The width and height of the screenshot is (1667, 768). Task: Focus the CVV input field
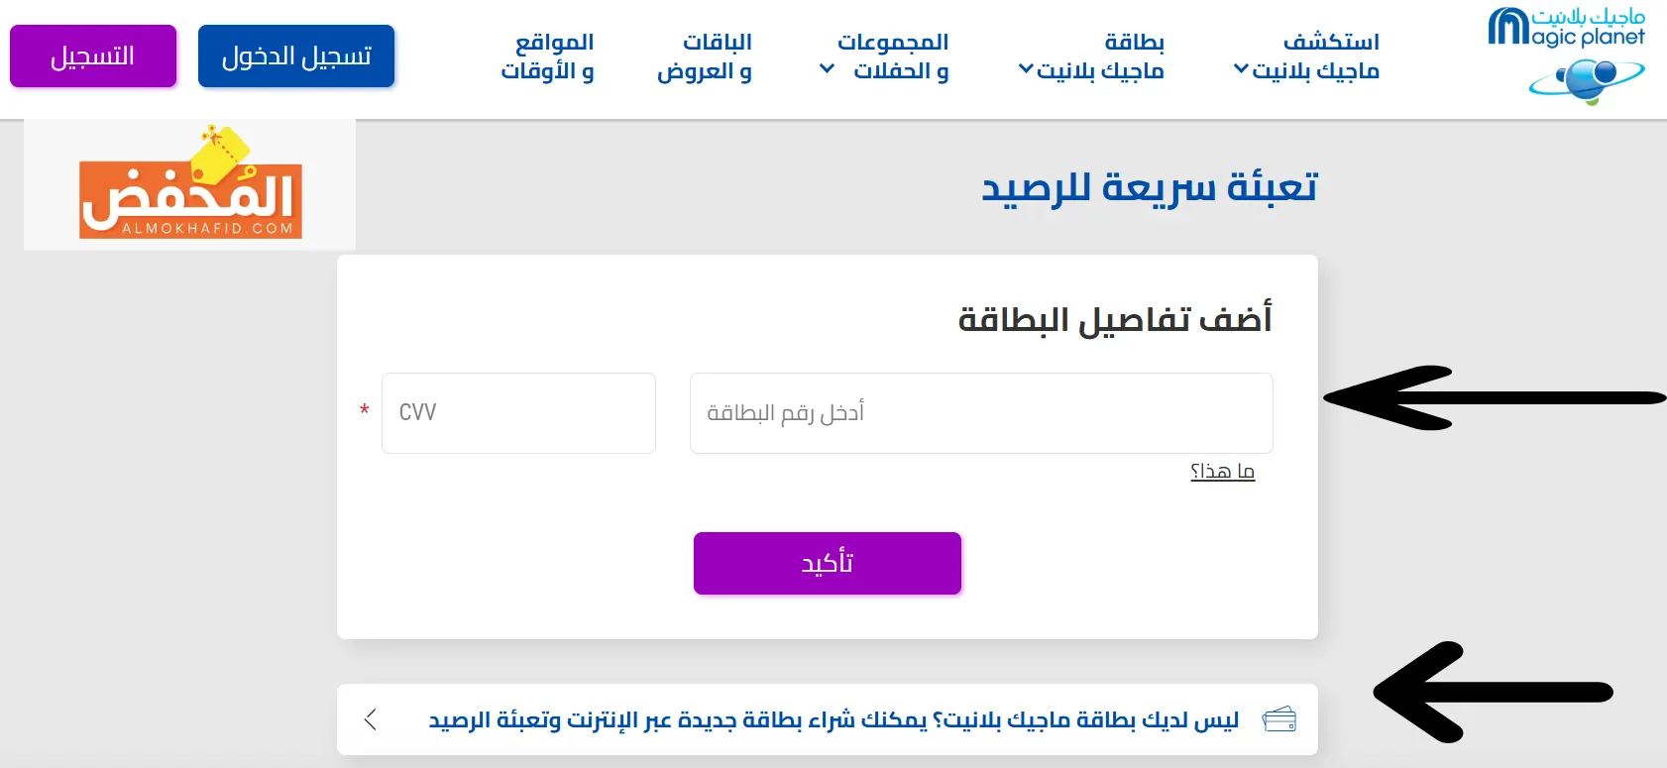[518, 413]
